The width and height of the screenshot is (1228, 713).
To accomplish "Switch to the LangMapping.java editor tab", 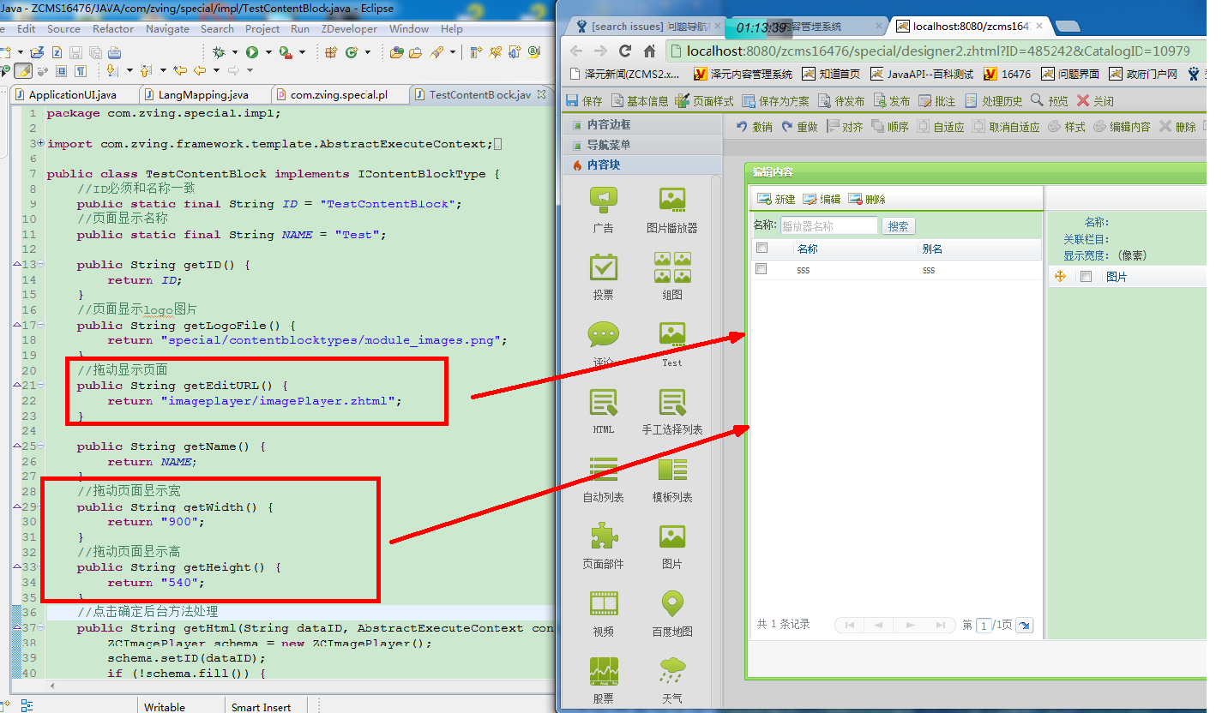I will 203,94.
